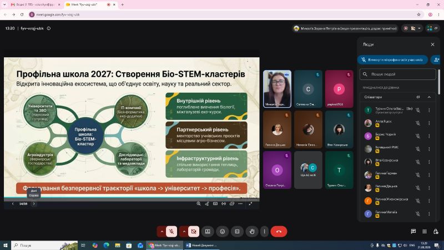Focus the search people field

398,74
